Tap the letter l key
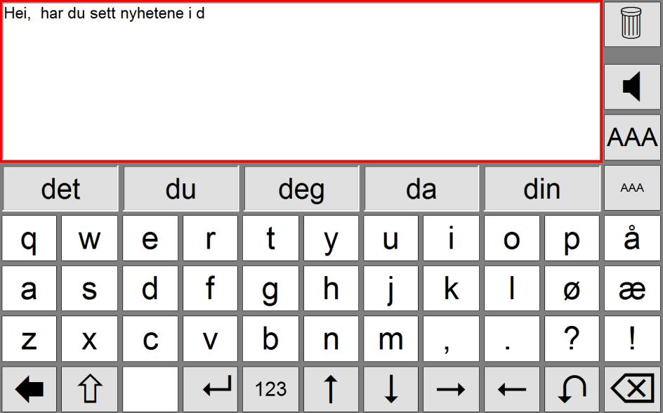663x413 pixels. [x=511, y=288]
